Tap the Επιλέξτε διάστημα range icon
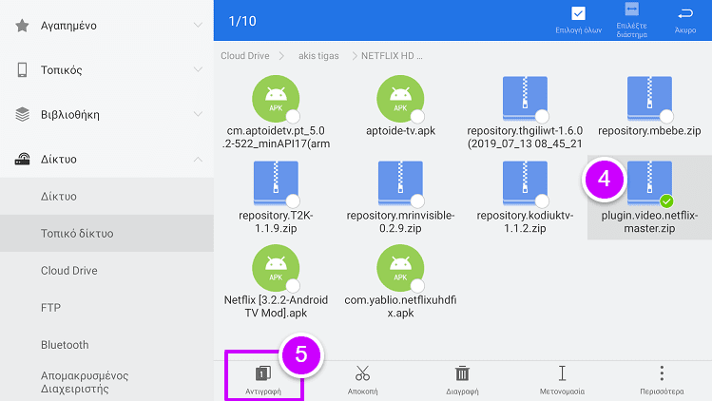Viewport: 712px width, 401px height. coord(631,10)
